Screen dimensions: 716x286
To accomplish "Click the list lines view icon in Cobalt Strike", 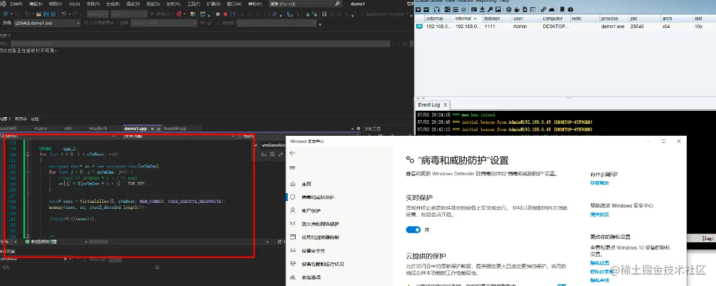I will click(x=456, y=9).
